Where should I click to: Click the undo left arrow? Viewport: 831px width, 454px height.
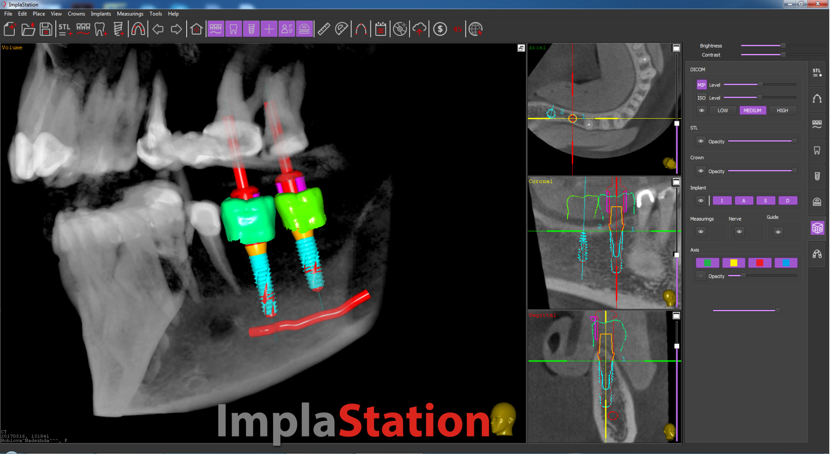[158, 29]
